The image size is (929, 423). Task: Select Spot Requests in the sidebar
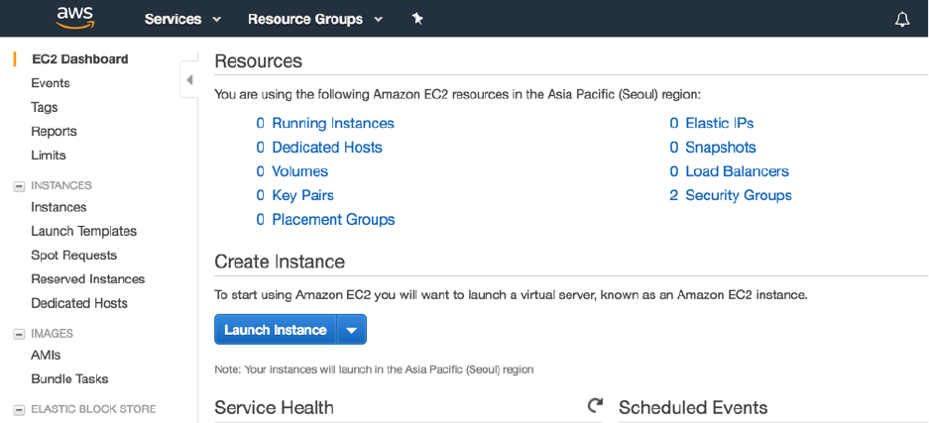pos(74,255)
